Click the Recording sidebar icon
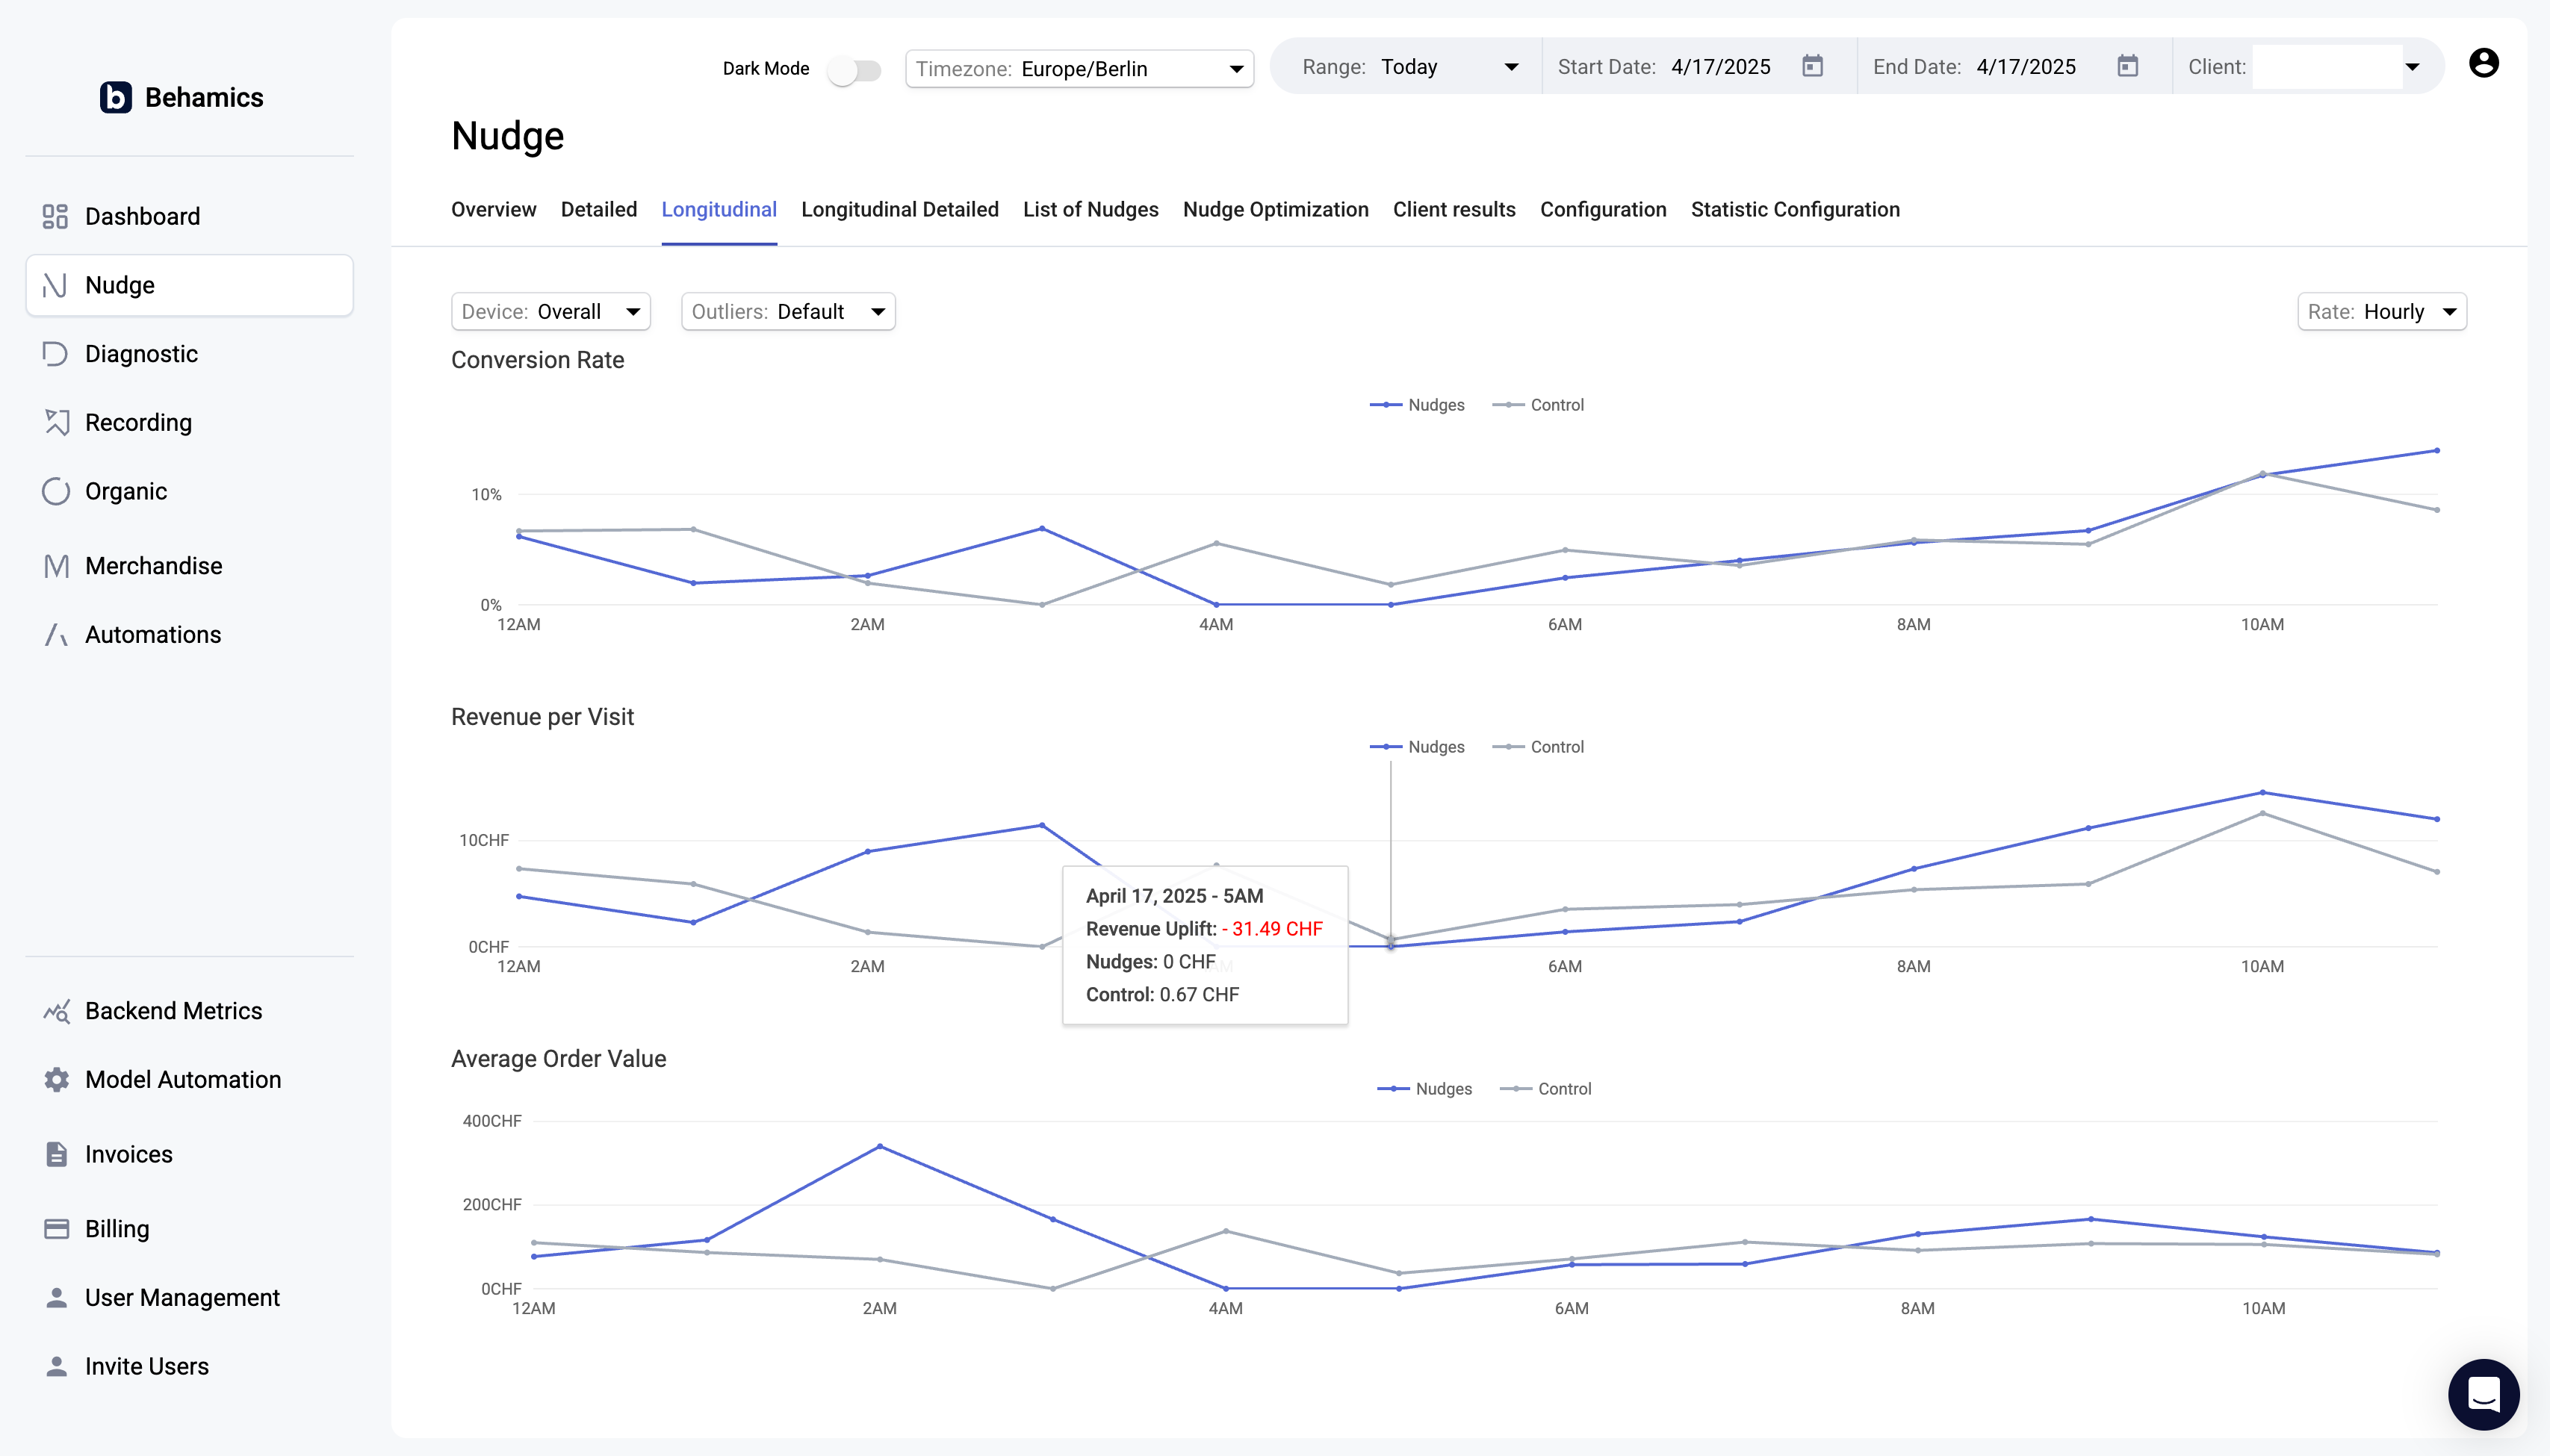 pyautogui.click(x=56, y=423)
